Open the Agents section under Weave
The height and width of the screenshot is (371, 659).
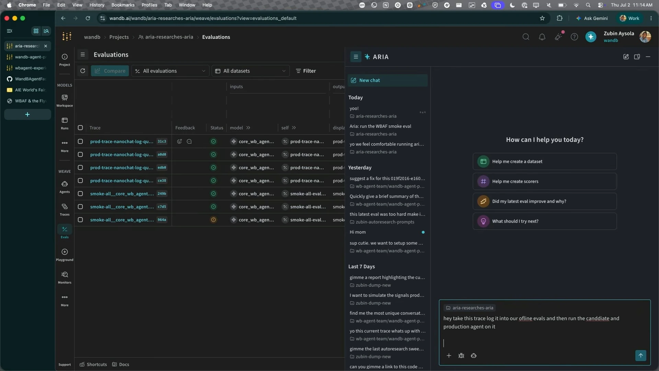65,187
